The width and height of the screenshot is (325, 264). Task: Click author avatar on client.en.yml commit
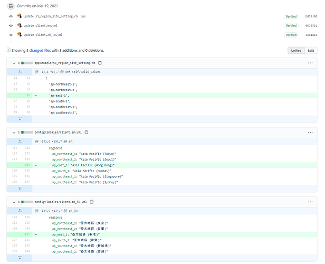[20, 25]
